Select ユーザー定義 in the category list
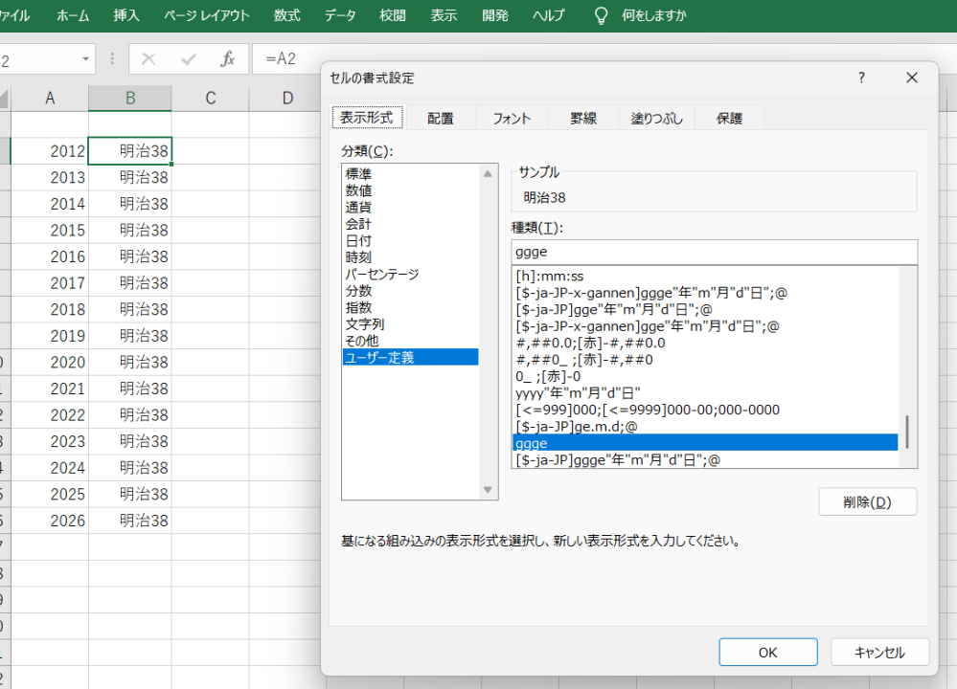Viewport: 957px width, 689px height. pos(410,357)
